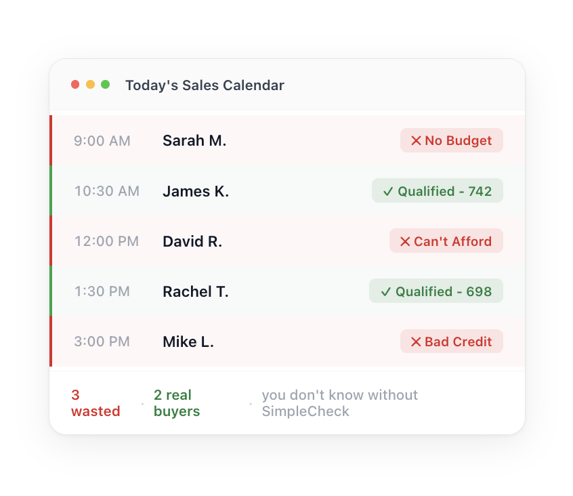Select David R. in the calendar
This screenshot has height=496, width=573.
point(192,241)
